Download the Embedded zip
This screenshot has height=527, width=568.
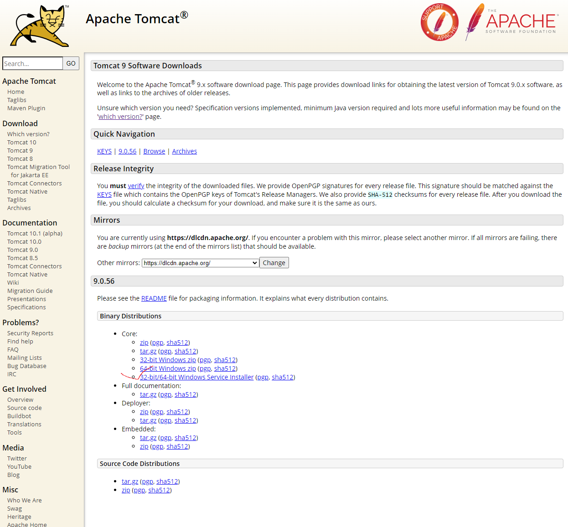pos(144,446)
